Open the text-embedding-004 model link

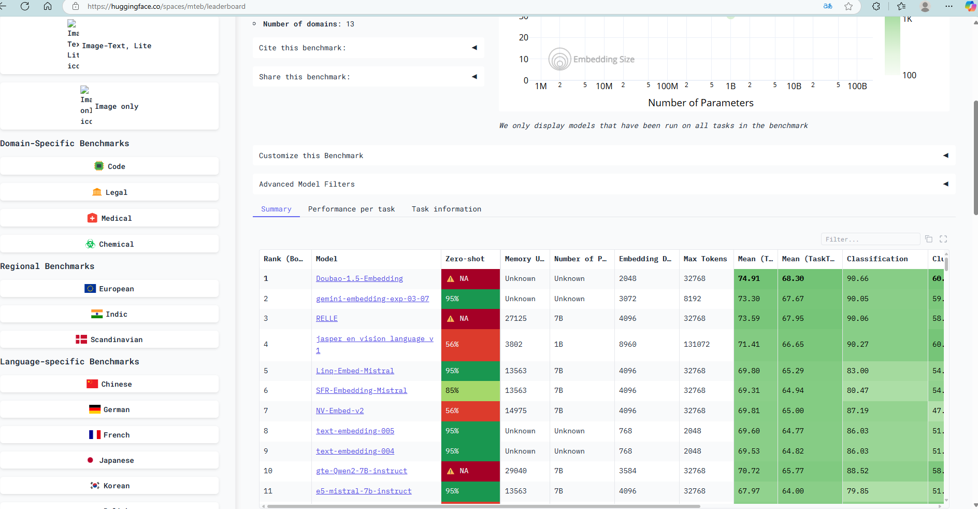pos(355,451)
